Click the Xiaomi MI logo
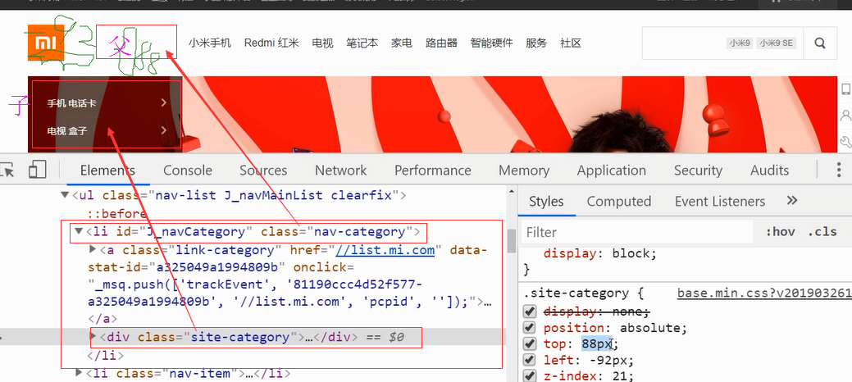The height and width of the screenshot is (382, 852). point(46,43)
